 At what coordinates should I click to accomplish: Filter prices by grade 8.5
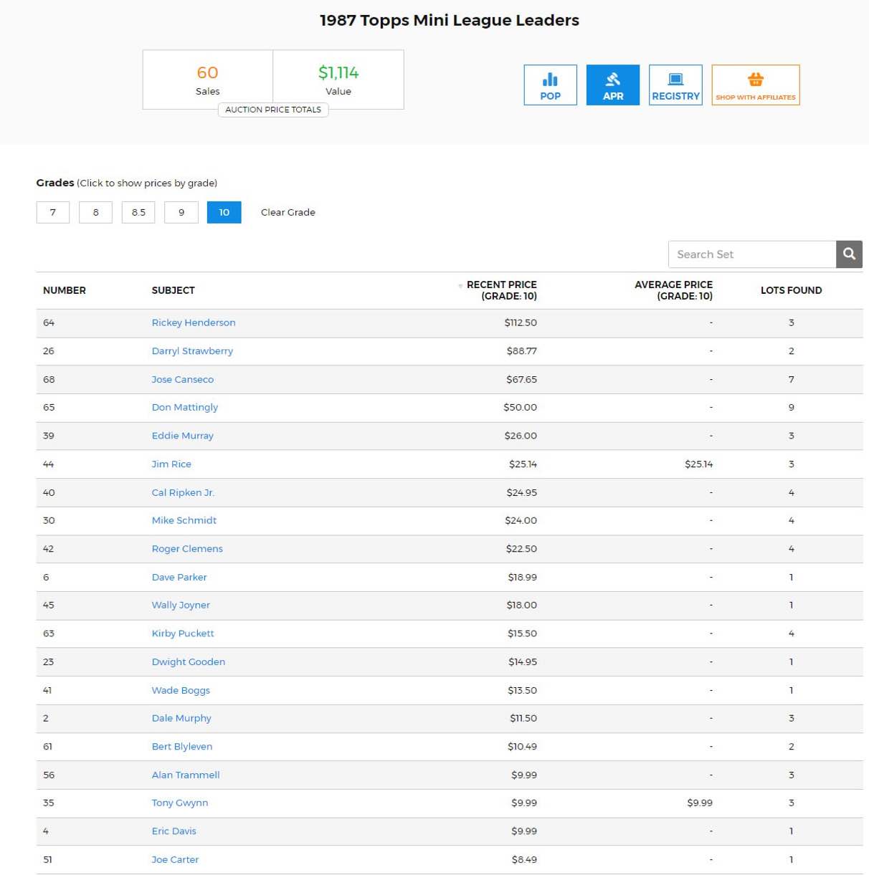click(x=138, y=212)
